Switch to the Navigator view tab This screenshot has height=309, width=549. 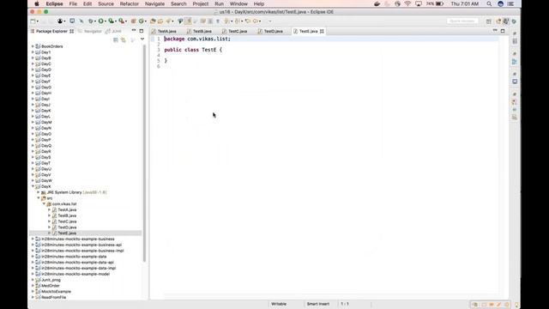click(x=90, y=31)
